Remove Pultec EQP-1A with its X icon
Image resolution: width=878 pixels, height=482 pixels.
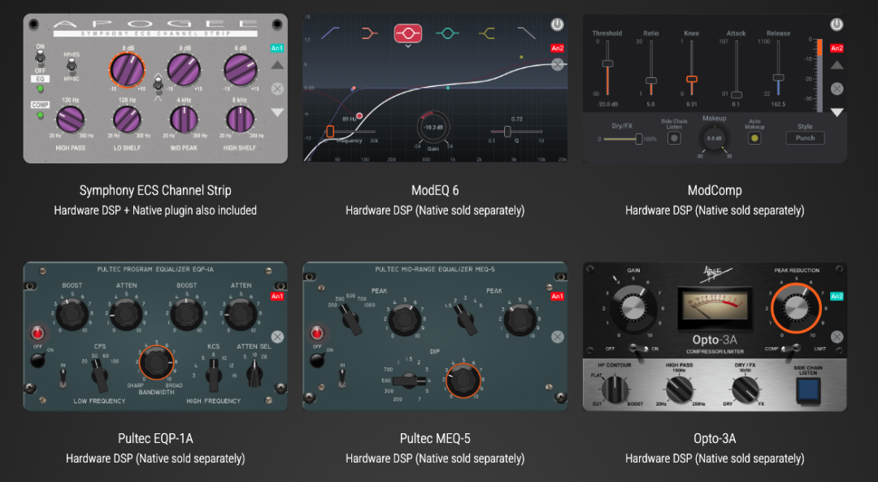coord(277,337)
